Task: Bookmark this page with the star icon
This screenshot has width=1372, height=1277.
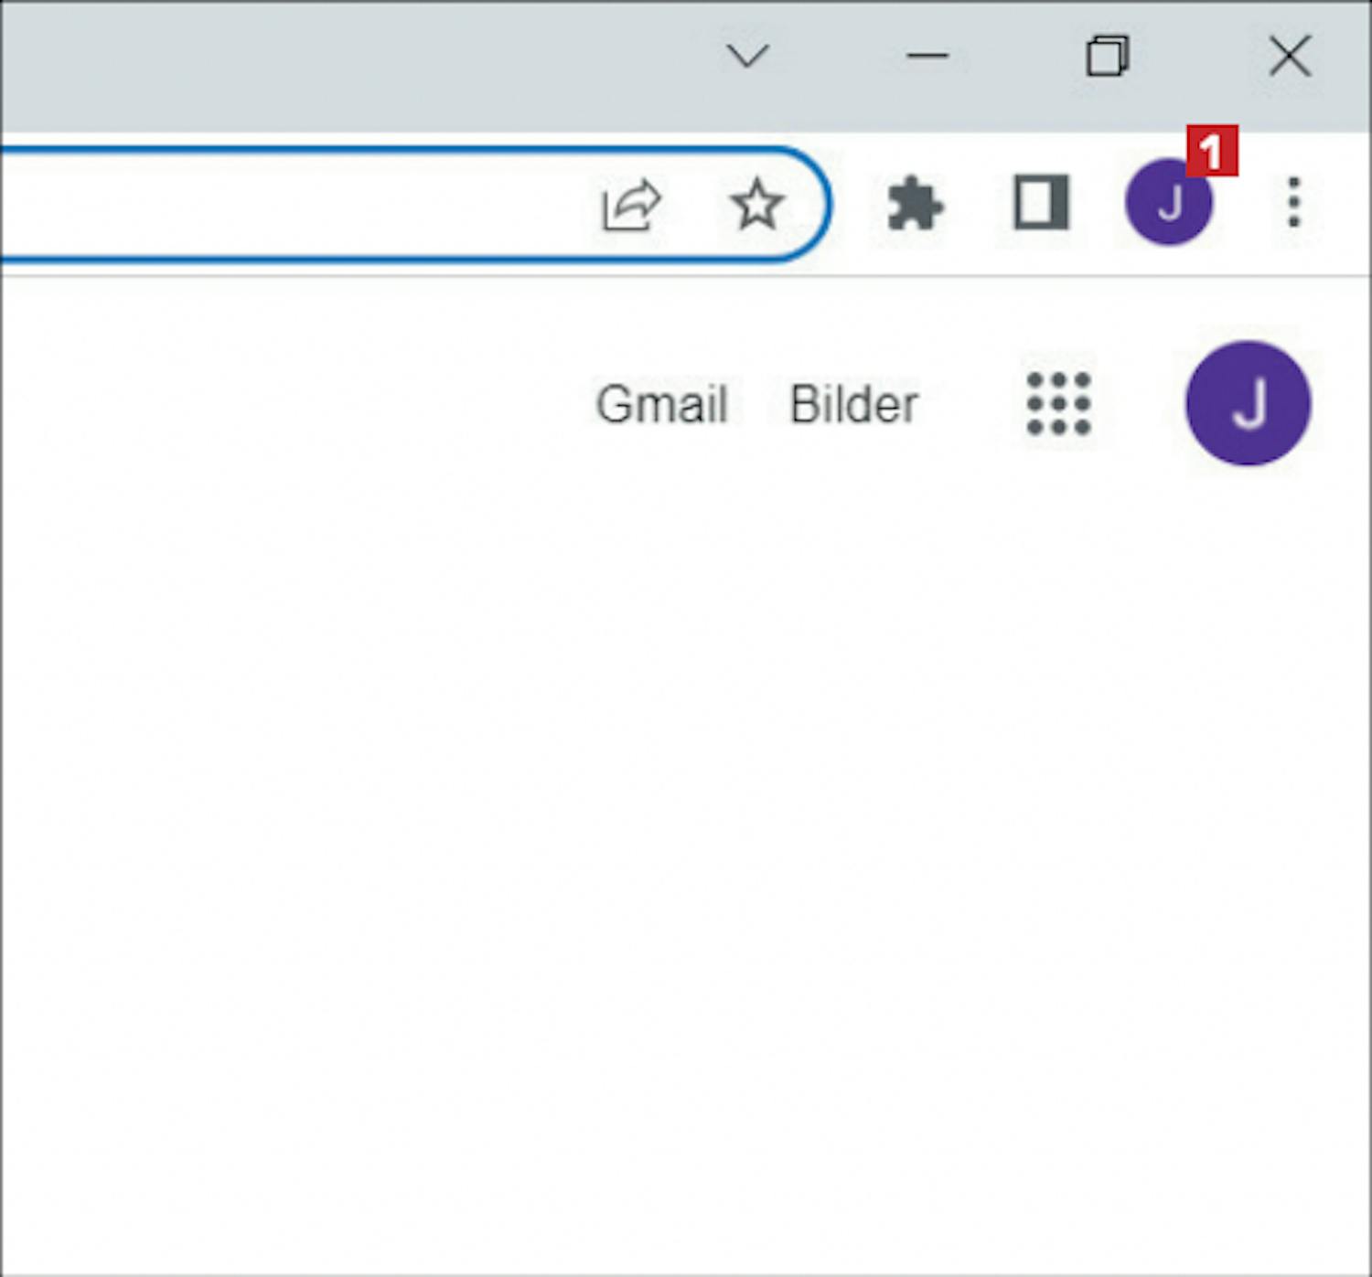Action: [x=756, y=204]
